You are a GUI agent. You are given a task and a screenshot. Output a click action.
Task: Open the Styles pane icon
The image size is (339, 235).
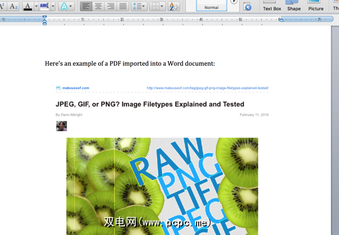tap(247, 6)
